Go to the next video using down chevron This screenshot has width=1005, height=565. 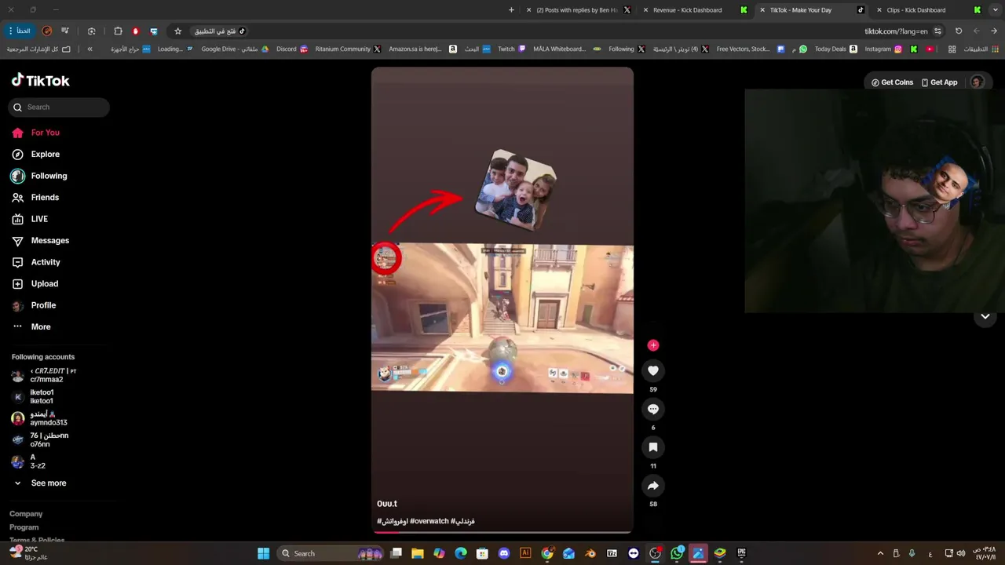pyautogui.click(x=985, y=317)
